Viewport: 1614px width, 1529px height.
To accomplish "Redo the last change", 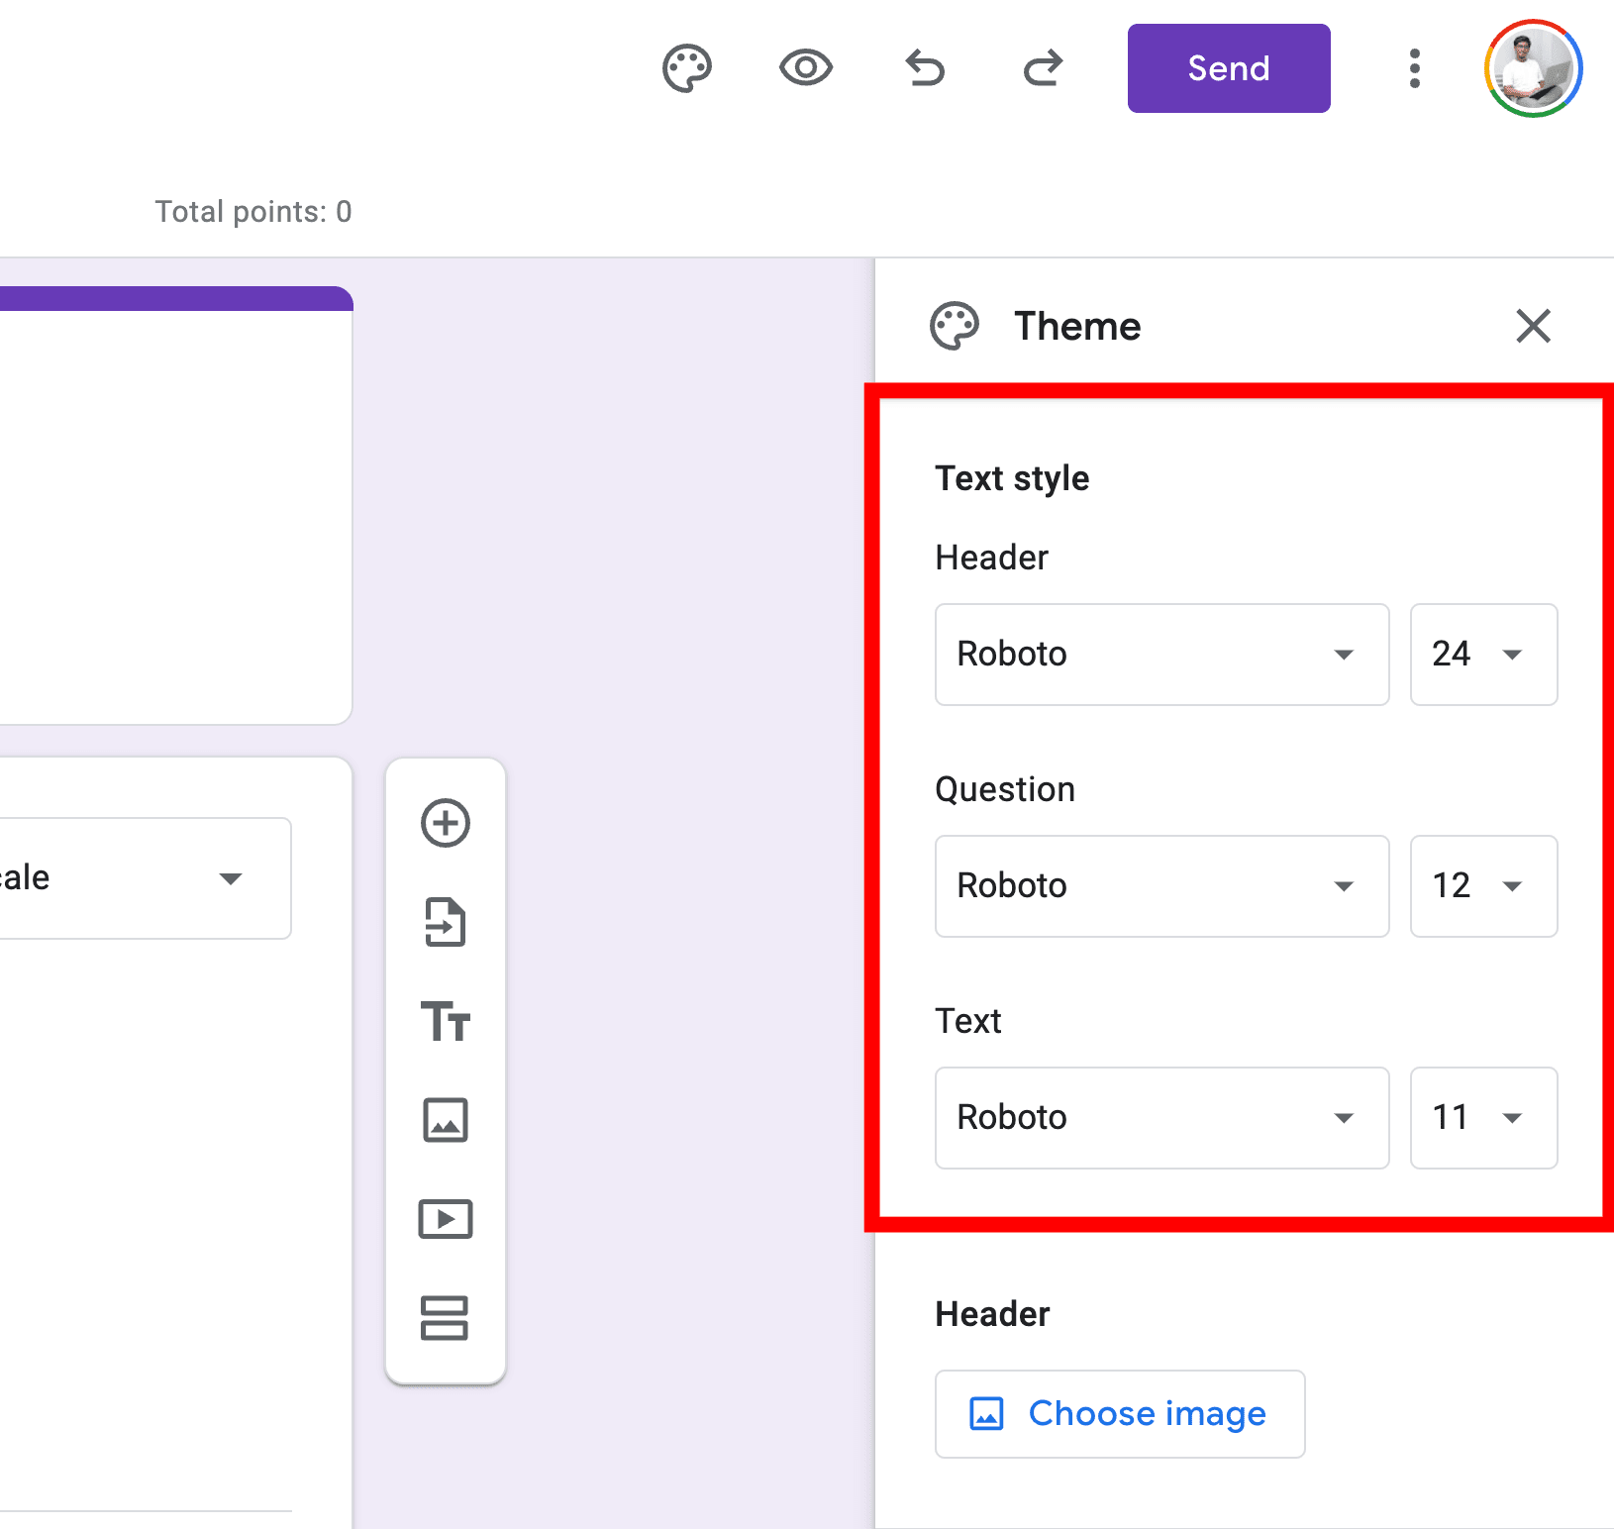I will tap(1042, 67).
